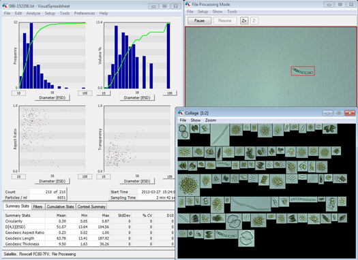Click the Z+ zoom in button
The height and width of the screenshot is (260, 358).
(244, 20)
